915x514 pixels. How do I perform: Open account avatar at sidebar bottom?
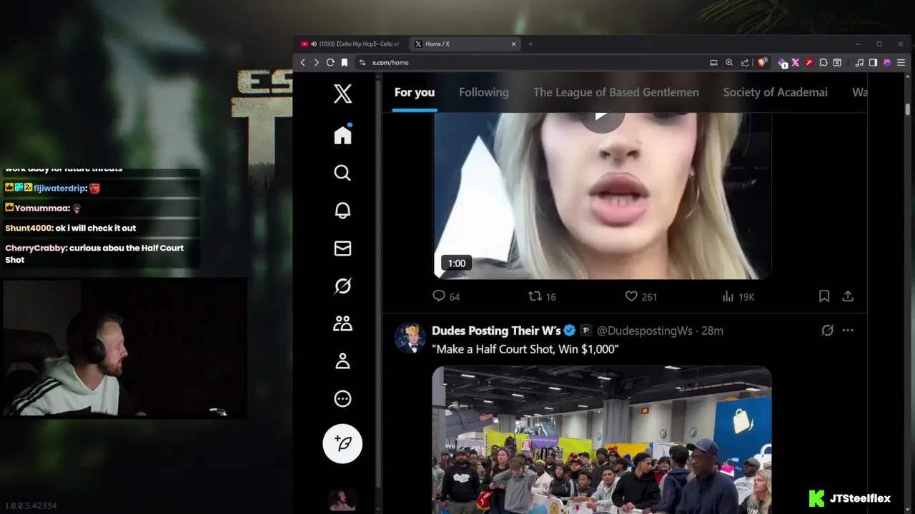click(342, 500)
